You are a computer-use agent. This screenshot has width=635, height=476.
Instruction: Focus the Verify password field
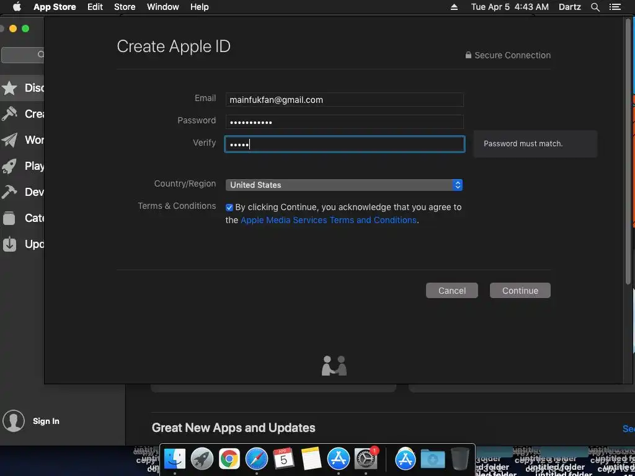(x=345, y=144)
